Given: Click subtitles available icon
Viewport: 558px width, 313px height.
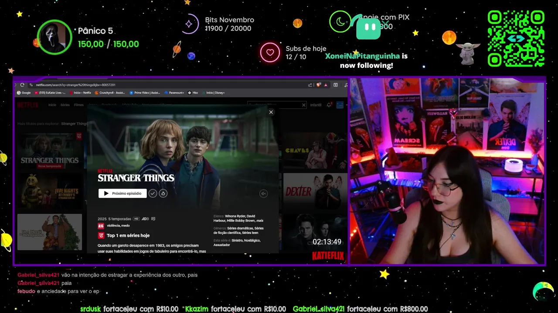Looking at the screenshot, I should (x=153, y=219).
